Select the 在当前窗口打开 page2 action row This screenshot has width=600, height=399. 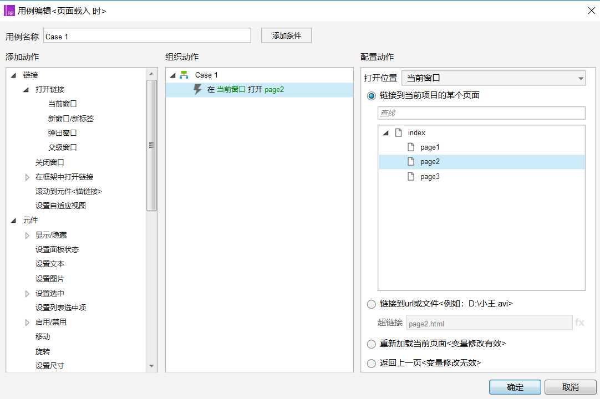click(x=260, y=90)
